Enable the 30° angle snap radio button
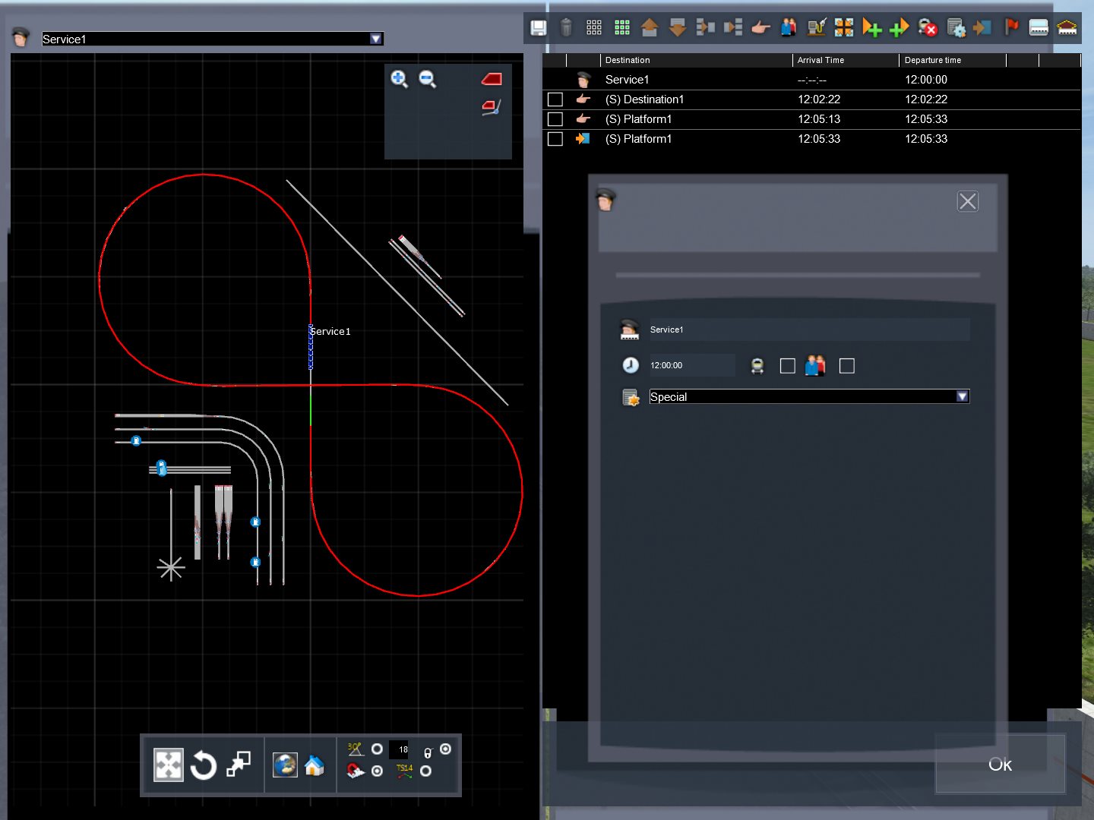Viewport: 1094px width, 820px height. (x=377, y=749)
